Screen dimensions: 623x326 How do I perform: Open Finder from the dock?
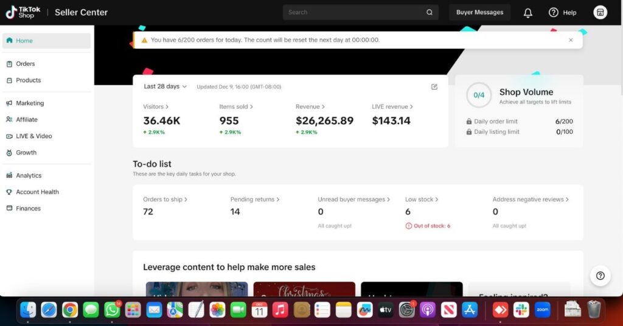coord(28,310)
